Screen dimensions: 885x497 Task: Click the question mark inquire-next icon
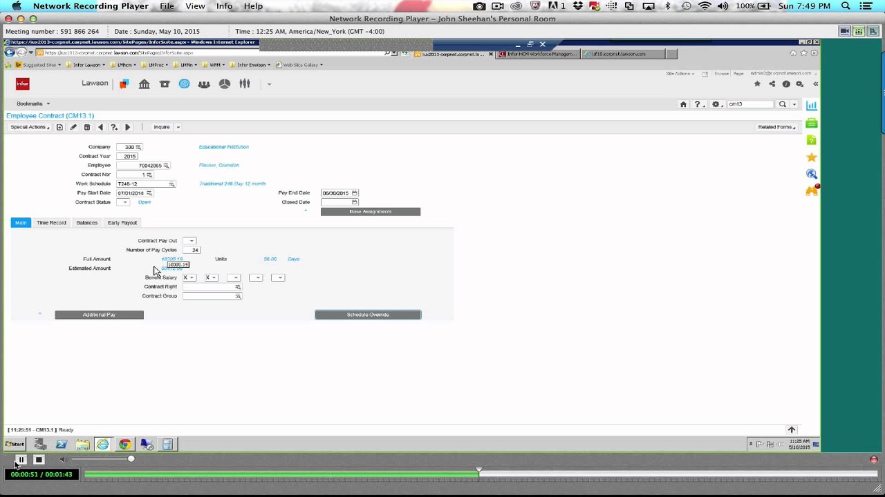click(114, 127)
